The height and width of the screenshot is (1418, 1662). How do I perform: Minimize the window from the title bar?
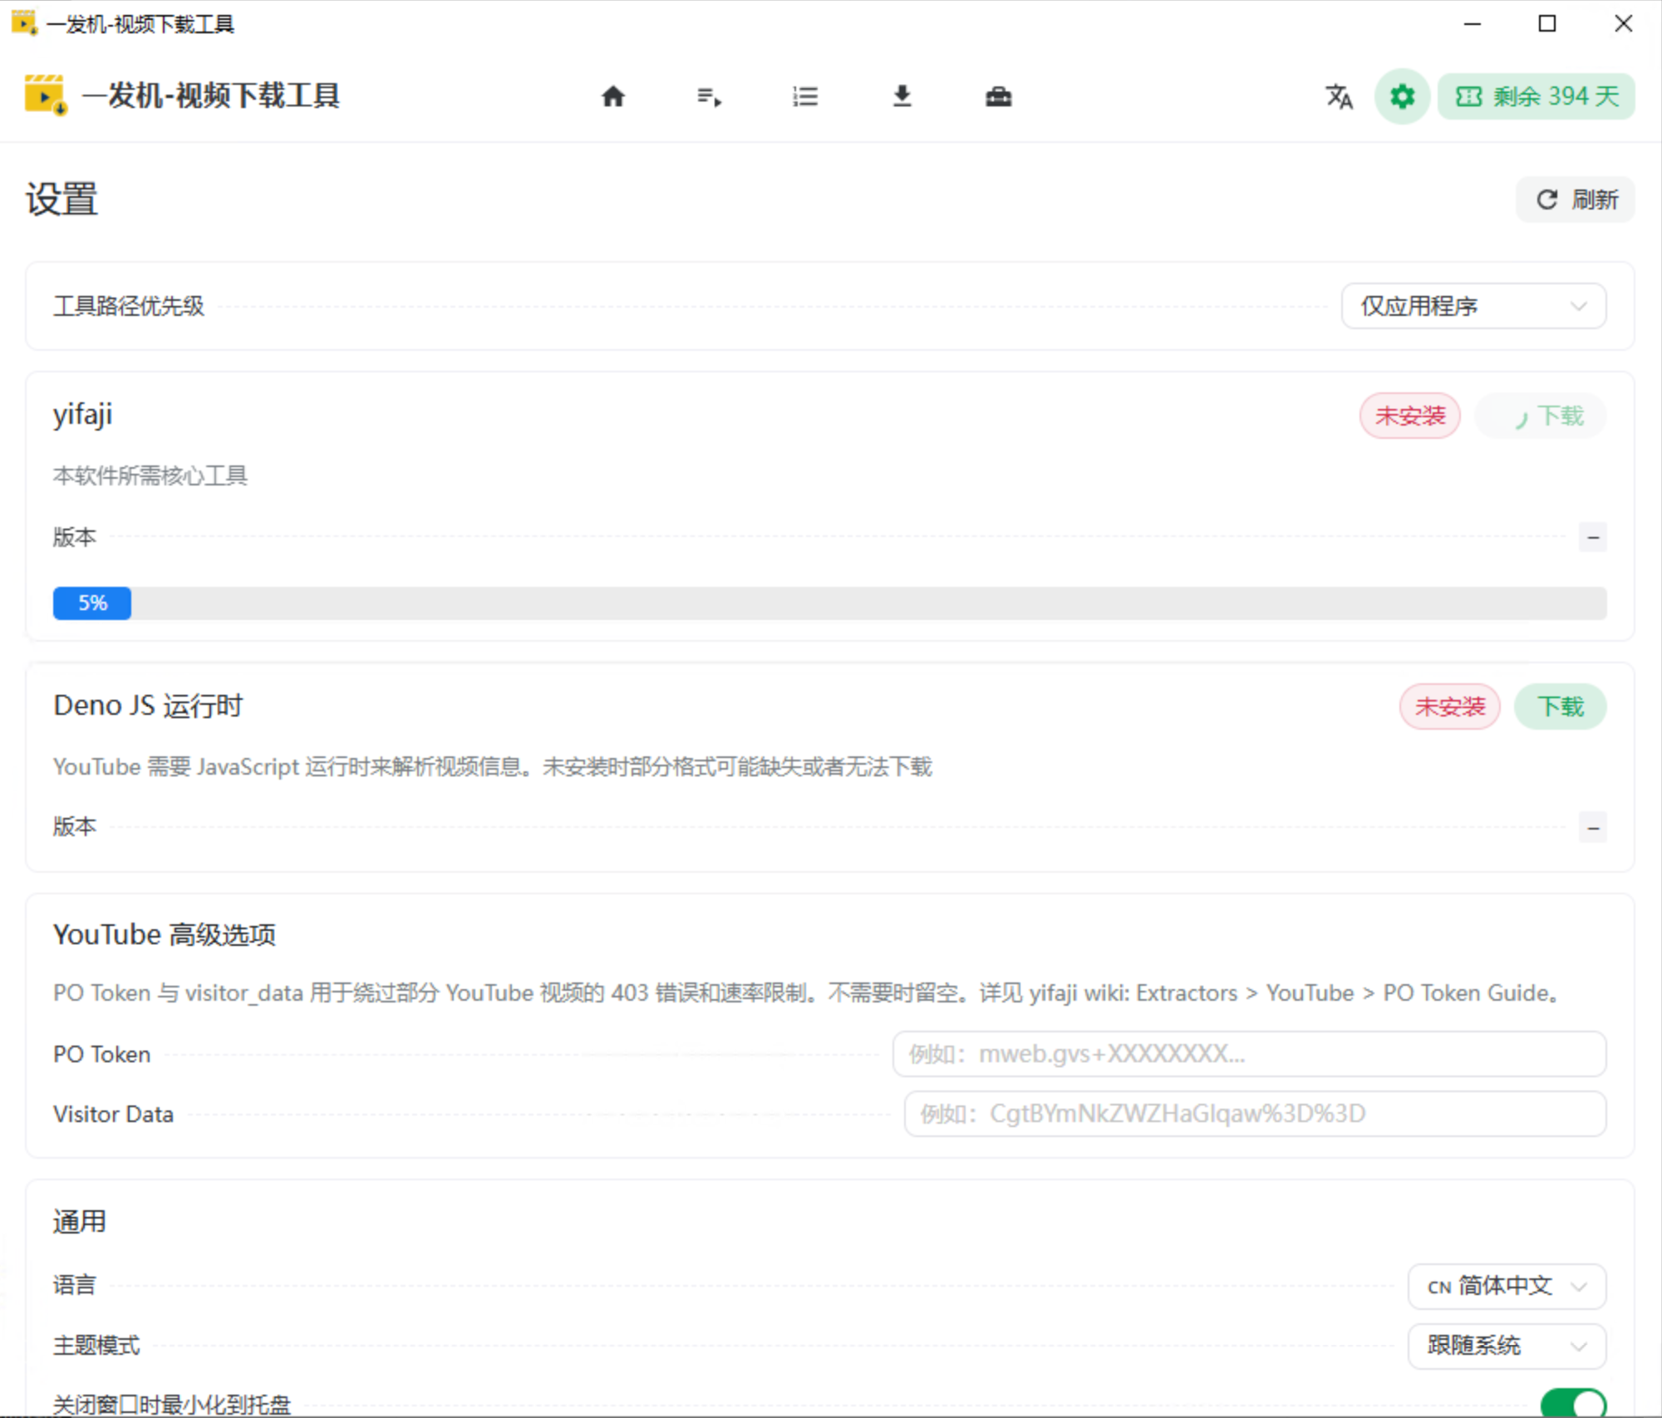point(1473,23)
